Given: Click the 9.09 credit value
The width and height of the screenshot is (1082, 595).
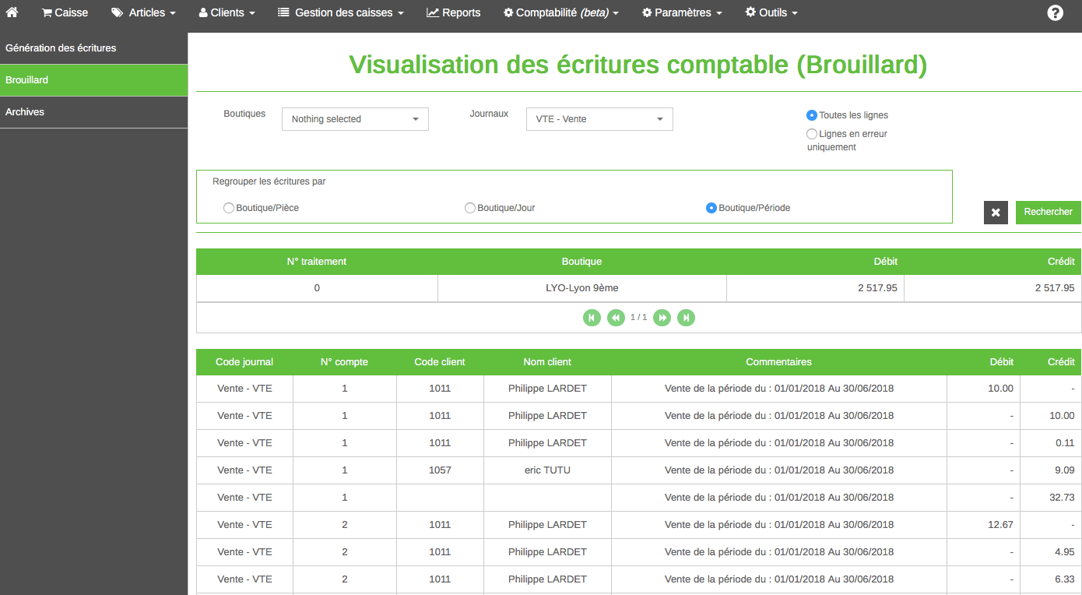Looking at the screenshot, I should [x=1064, y=470].
